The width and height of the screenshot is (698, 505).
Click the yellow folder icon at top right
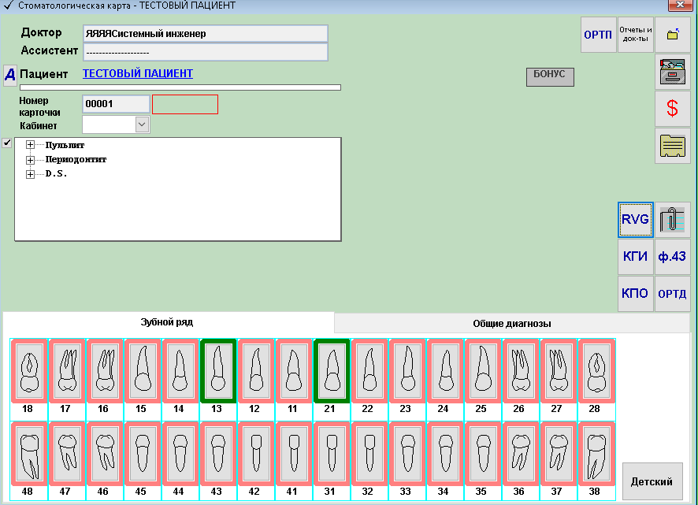[x=672, y=35]
